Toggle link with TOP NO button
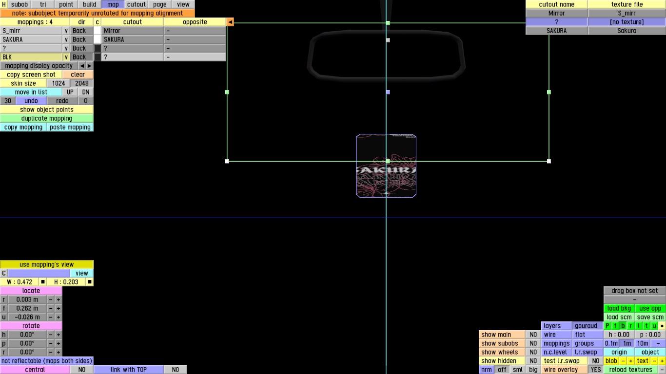 176,370
